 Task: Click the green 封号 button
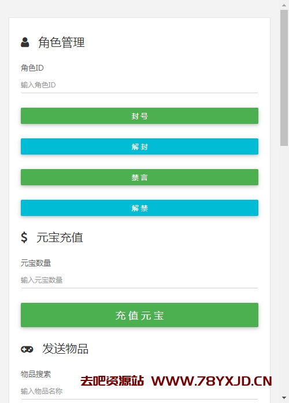click(139, 116)
